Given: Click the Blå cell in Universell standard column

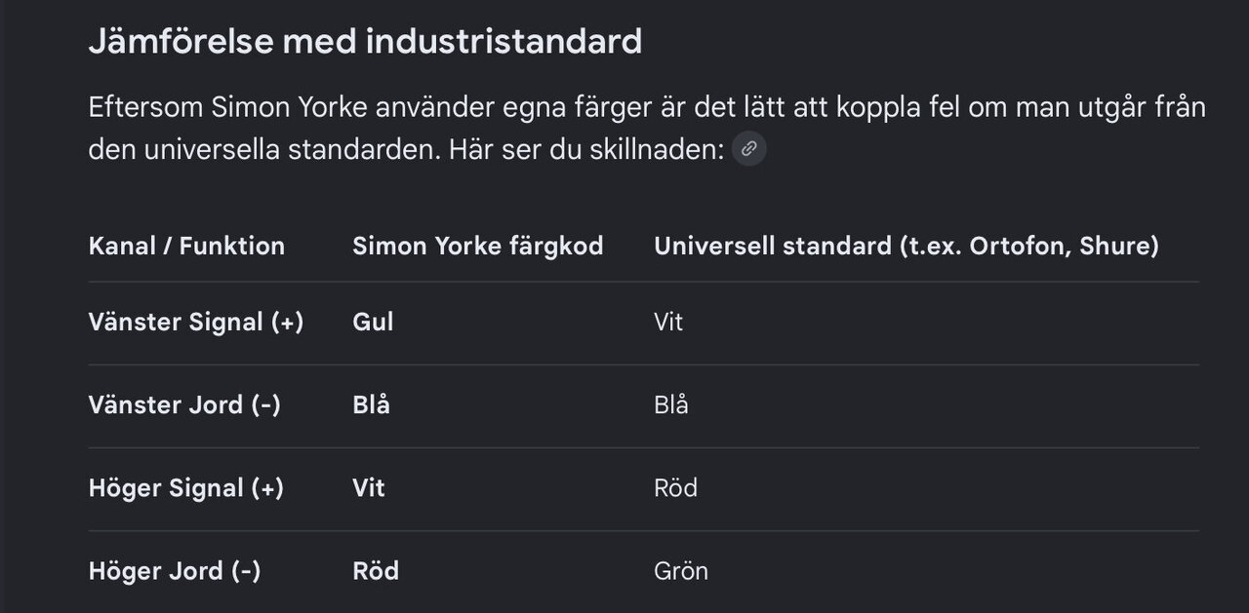Looking at the screenshot, I should click(671, 404).
